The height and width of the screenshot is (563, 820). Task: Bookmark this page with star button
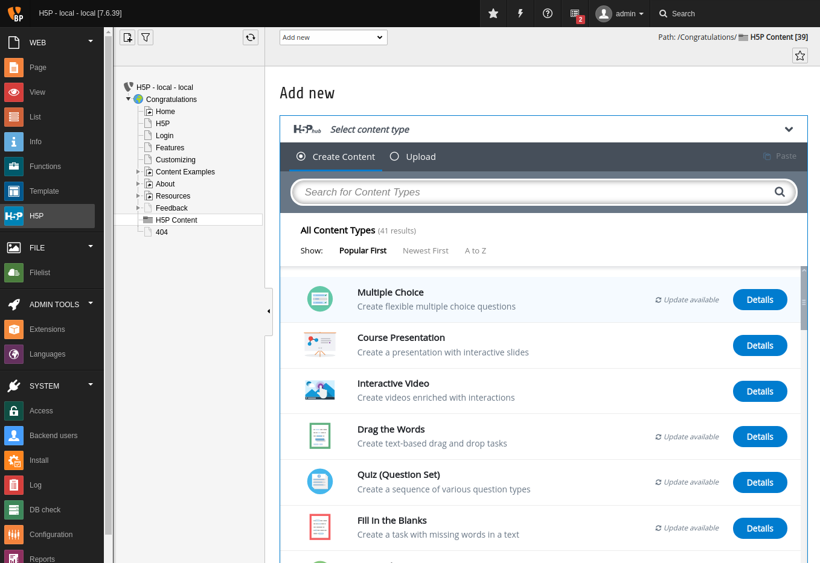[x=800, y=56]
